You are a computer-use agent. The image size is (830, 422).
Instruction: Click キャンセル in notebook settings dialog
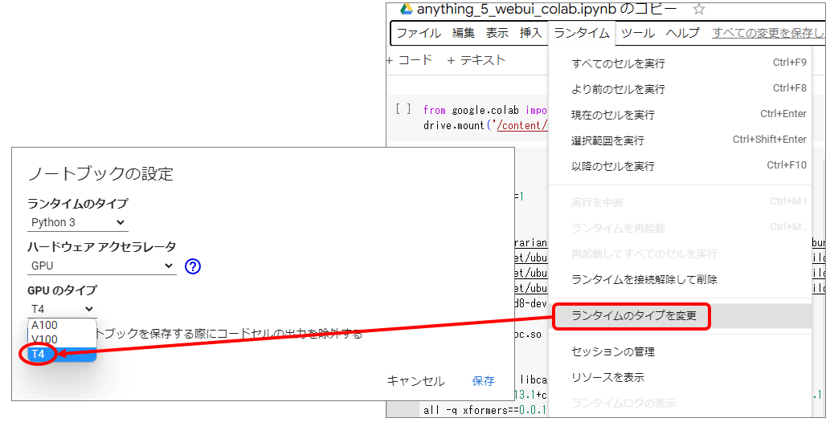tap(415, 381)
